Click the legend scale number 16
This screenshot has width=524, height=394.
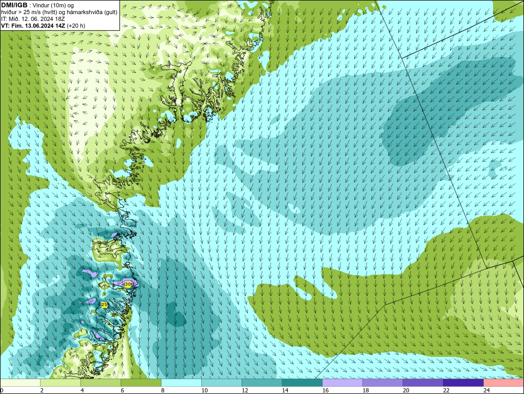click(x=325, y=390)
